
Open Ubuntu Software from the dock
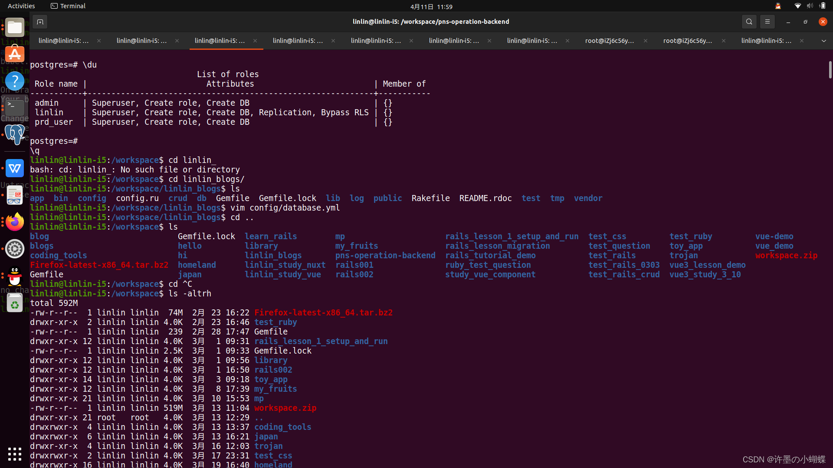click(x=15, y=54)
